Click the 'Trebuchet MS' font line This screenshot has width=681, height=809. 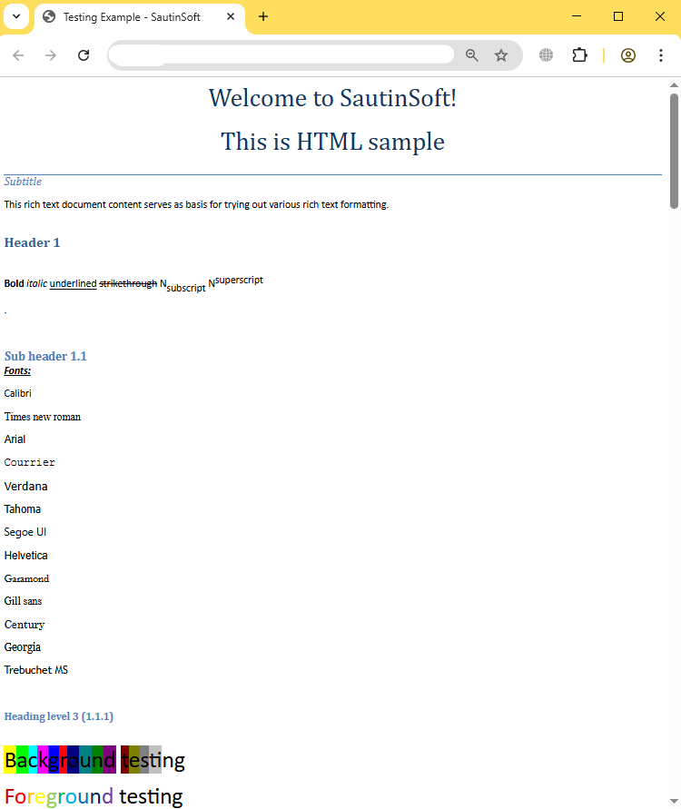point(36,670)
